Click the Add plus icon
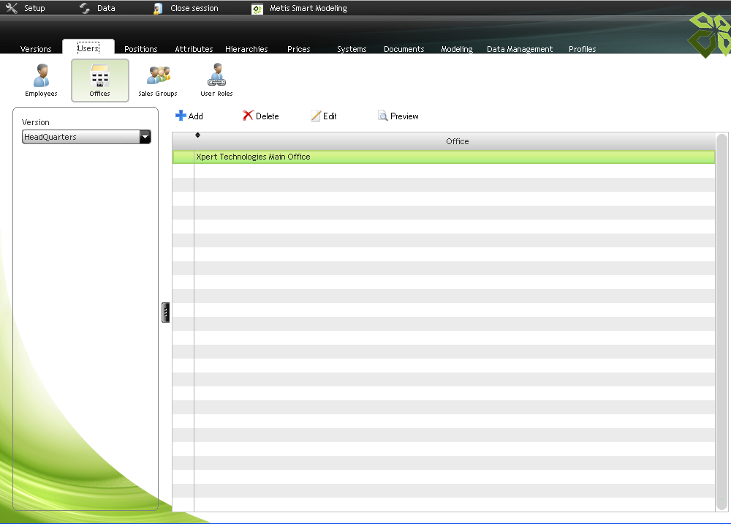The height and width of the screenshot is (524, 731). coord(181,116)
